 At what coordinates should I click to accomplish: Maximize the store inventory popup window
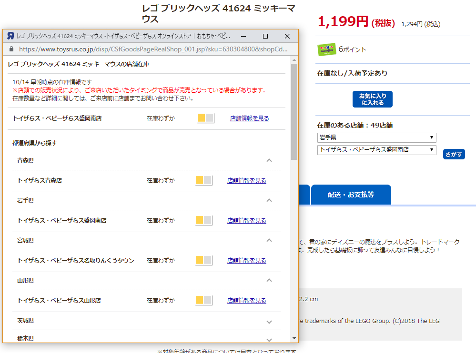coord(265,36)
